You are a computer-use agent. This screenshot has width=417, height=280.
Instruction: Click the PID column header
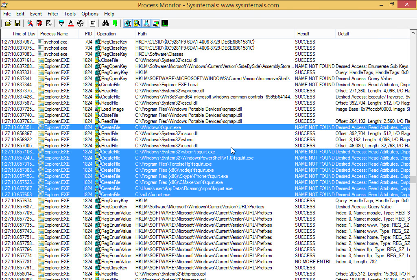[x=86, y=34]
